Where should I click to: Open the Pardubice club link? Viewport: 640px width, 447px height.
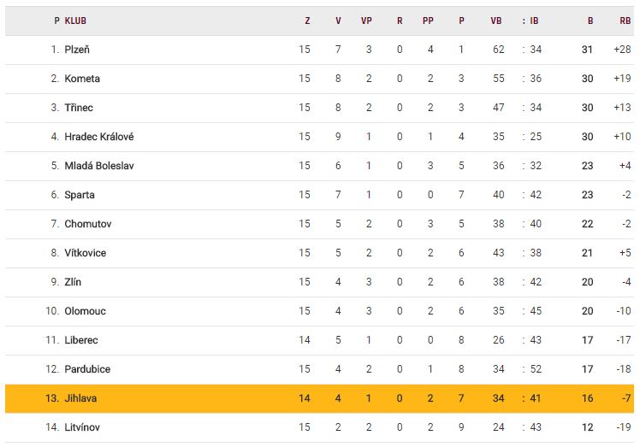[87, 369]
